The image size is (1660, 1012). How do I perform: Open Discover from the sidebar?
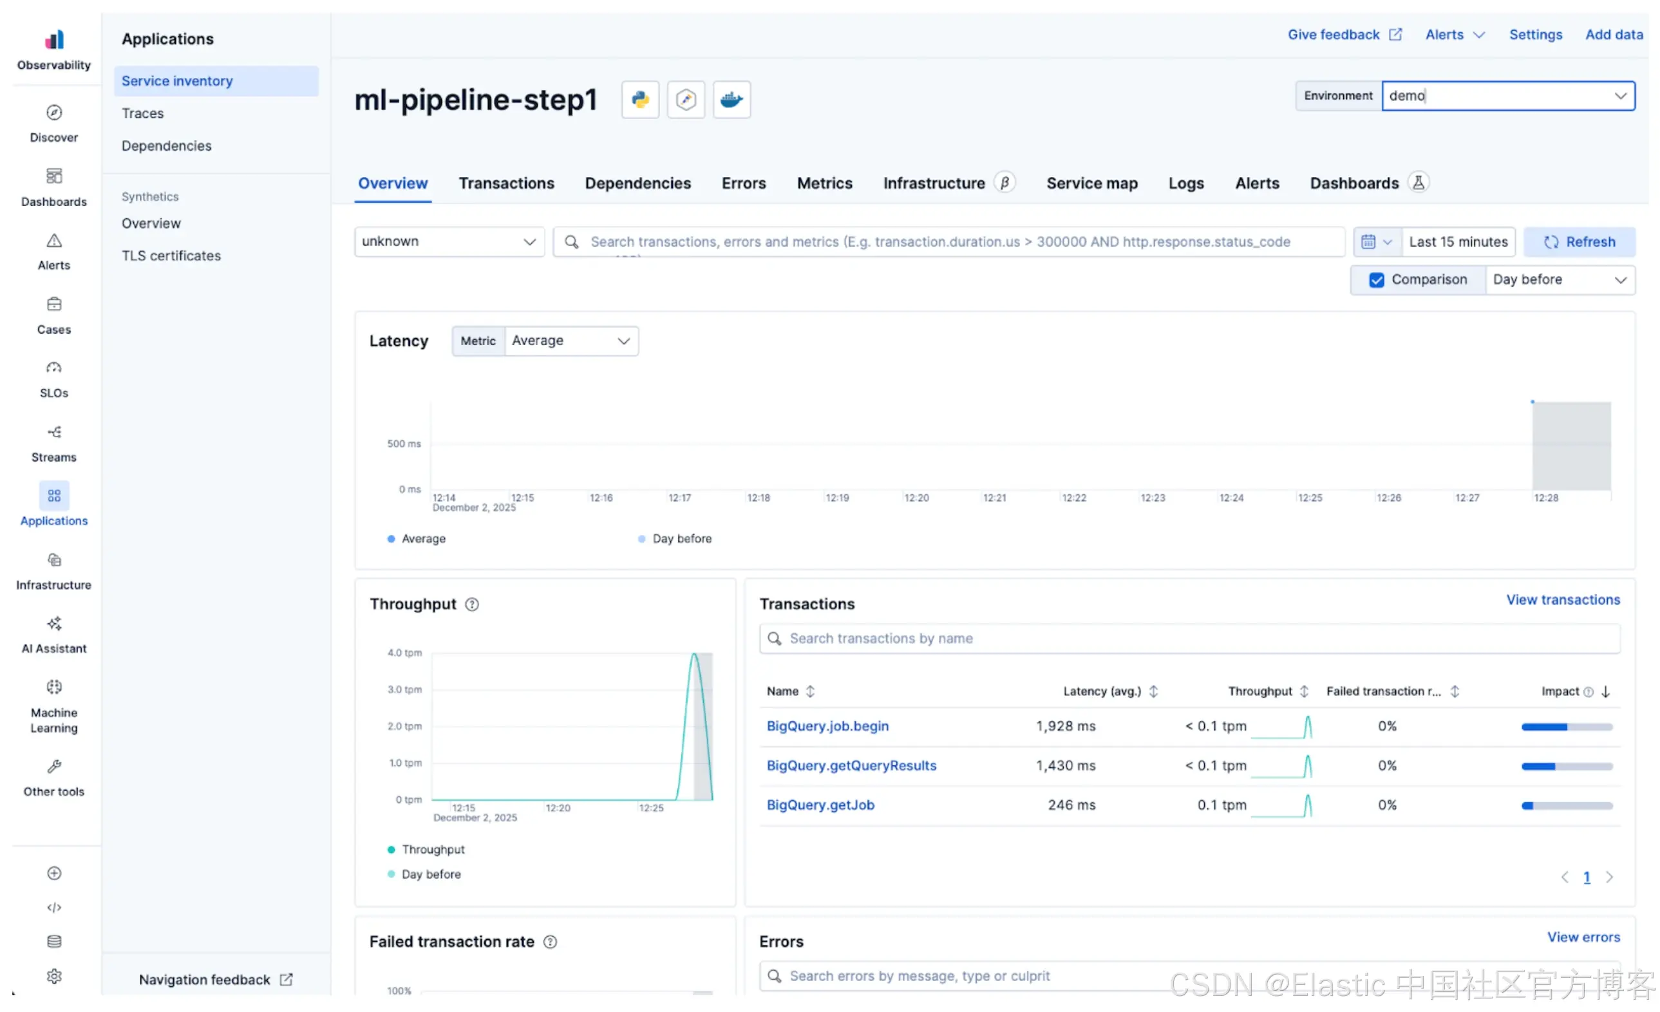coord(54,124)
